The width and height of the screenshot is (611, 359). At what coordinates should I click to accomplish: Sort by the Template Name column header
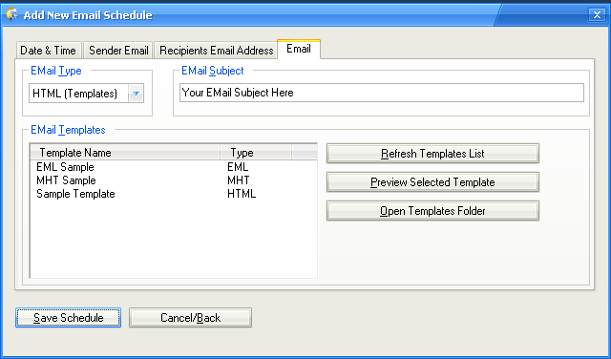[x=125, y=153]
